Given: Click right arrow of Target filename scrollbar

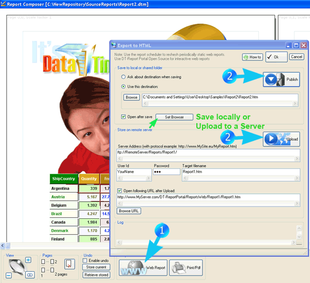Looking at the screenshot, I should coord(297,178).
